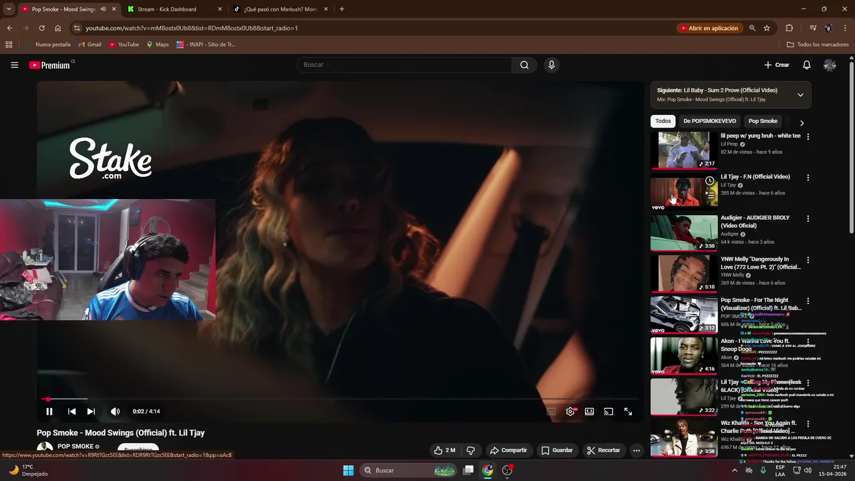The image size is (855, 481).
Task: Open Chrome tab search dropdown
Action: 9,9
